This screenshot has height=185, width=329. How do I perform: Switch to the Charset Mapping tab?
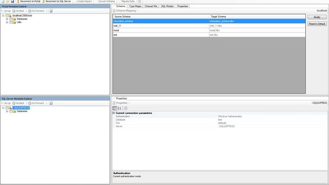click(151, 6)
